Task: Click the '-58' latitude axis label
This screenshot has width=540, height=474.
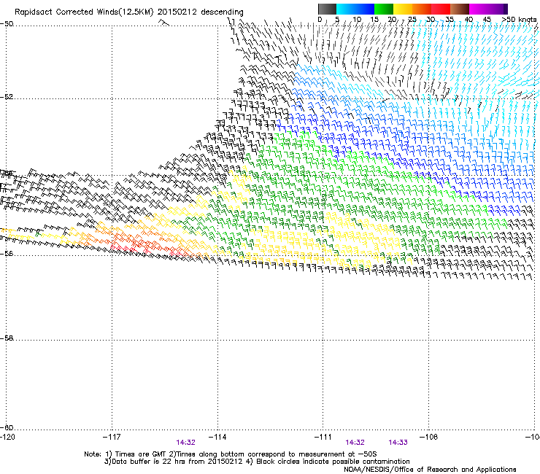Action: coord(7,338)
